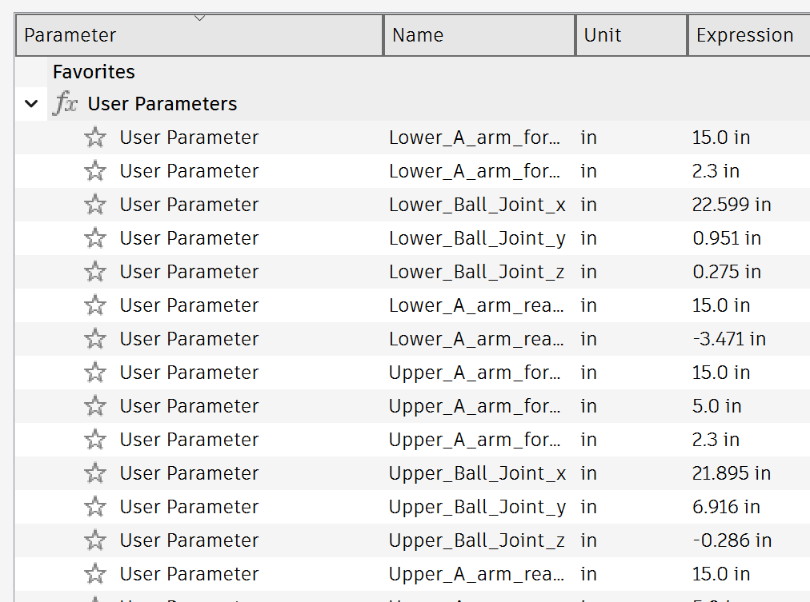
Task: Star the Upper_Ball_Joint_x parameter
Action: (x=95, y=473)
